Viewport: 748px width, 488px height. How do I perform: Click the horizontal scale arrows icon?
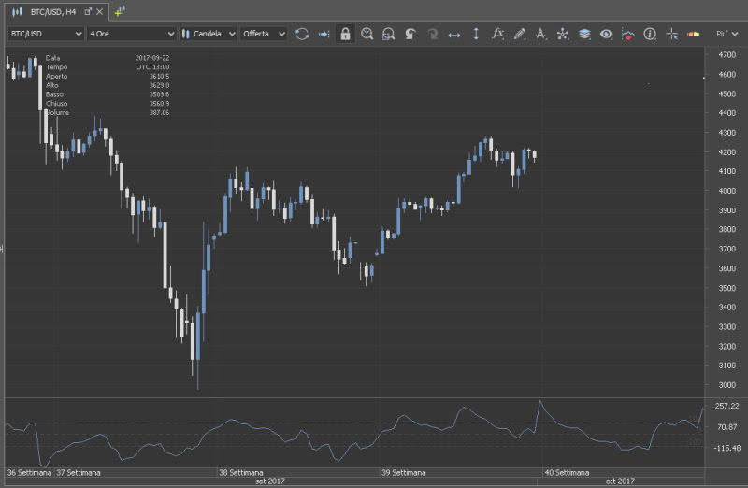(454, 34)
